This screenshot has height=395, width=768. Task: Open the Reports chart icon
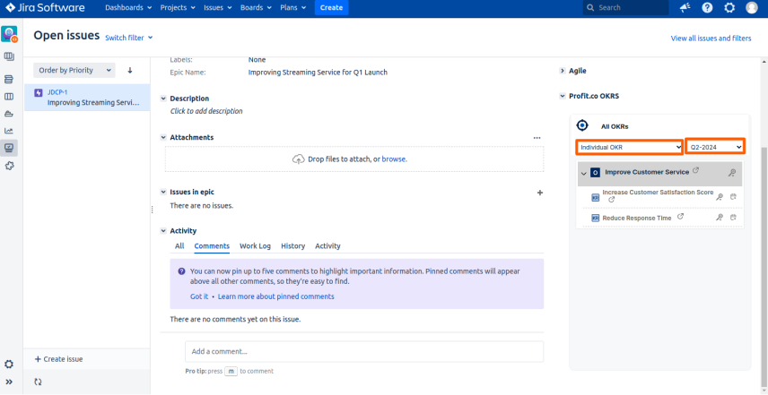pyautogui.click(x=9, y=131)
